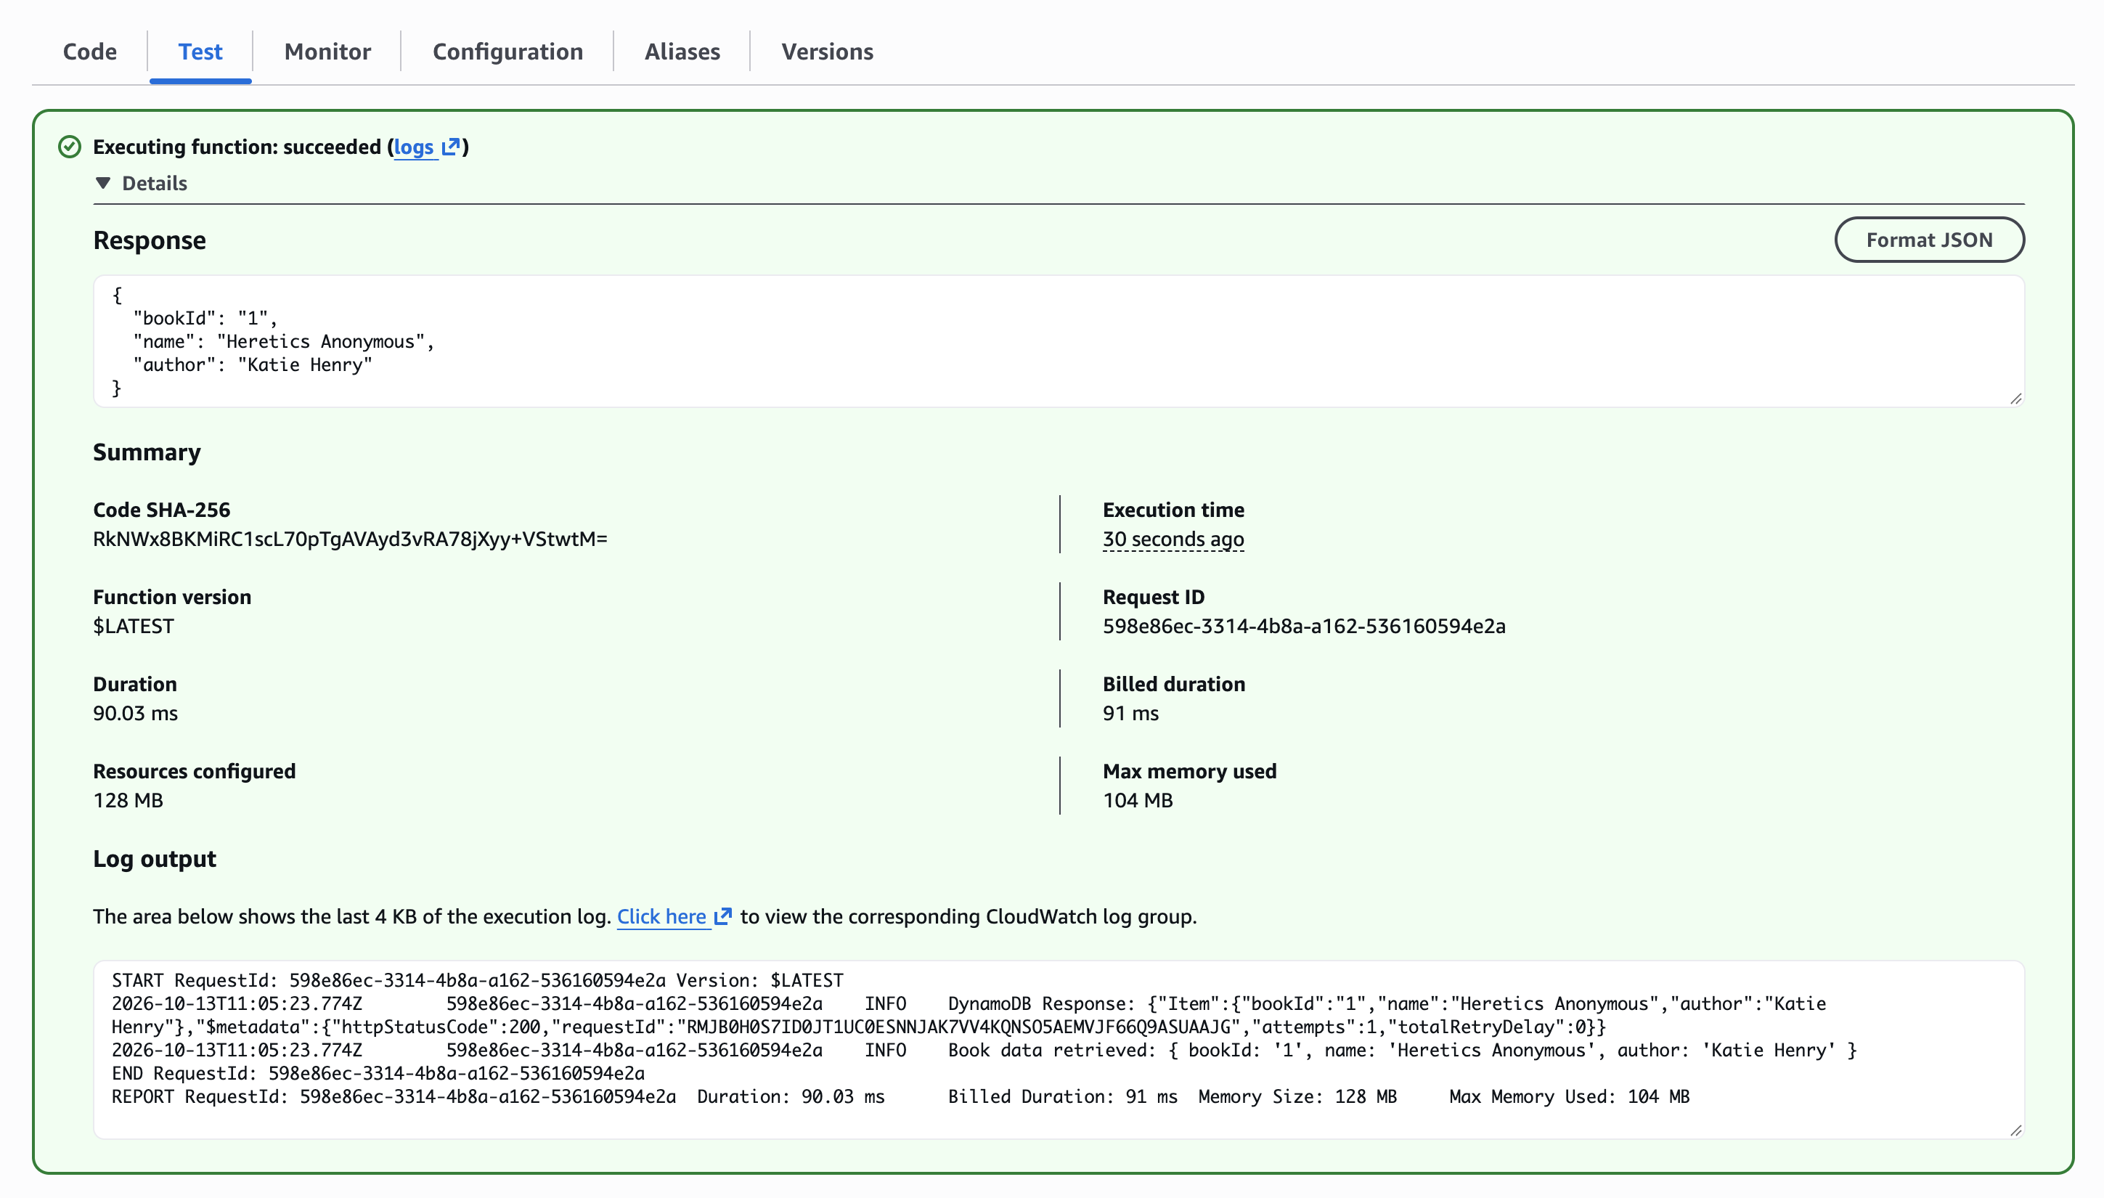Click the Duration value 90.03 ms
The width and height of the screenshot is (2104, 1198).
coord(135,714)
